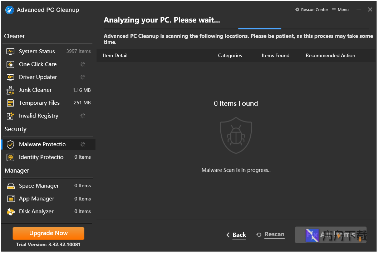The height and width of the screenshot is (253, 378).
Task: Click the Item Detail column header
Action: (x=115, y=55)
